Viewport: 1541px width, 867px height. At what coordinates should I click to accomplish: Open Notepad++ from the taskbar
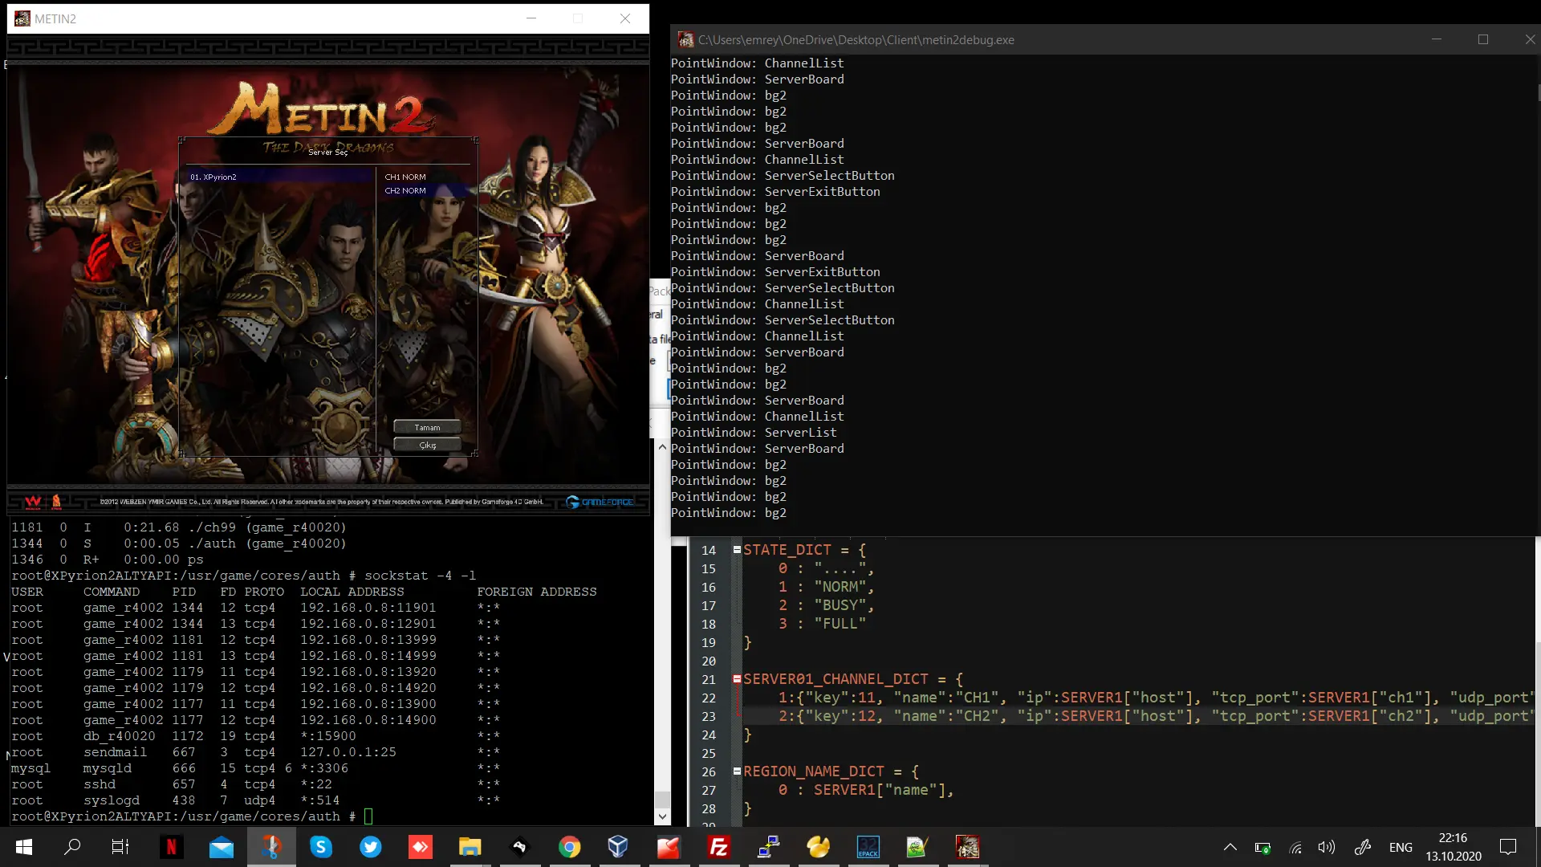917,847
